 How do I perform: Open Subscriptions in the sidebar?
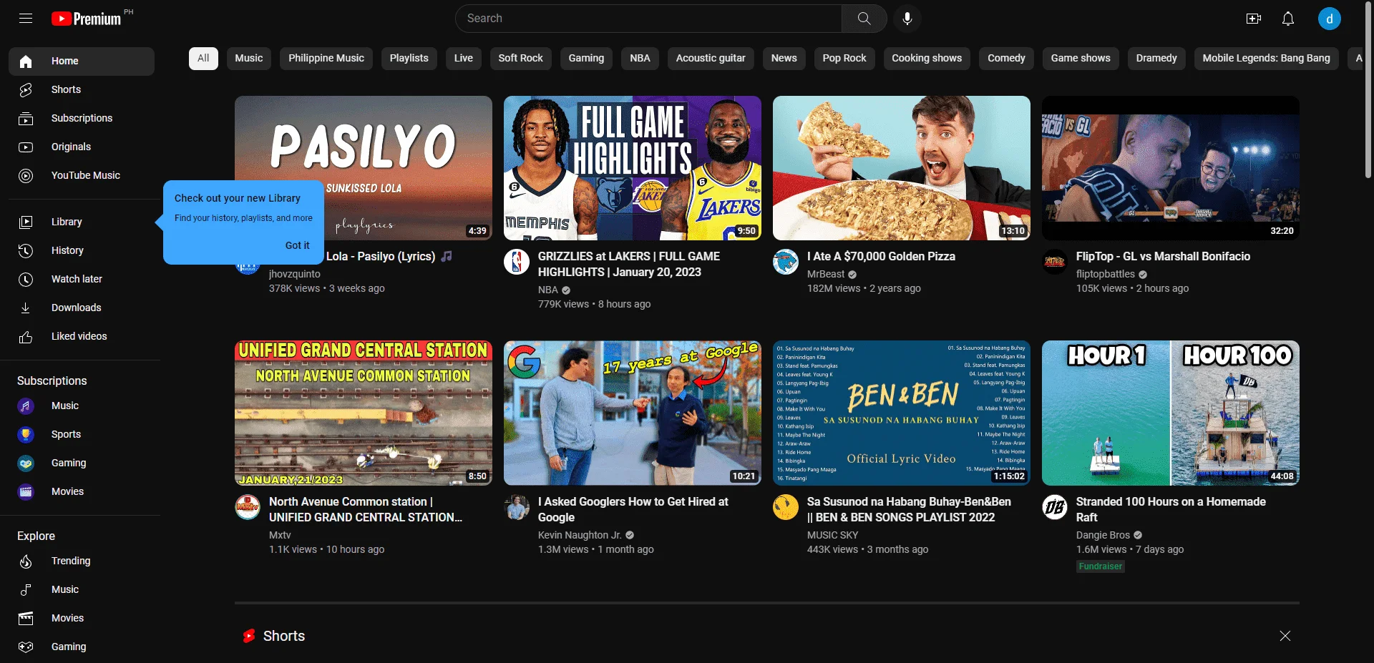(82, 119)
